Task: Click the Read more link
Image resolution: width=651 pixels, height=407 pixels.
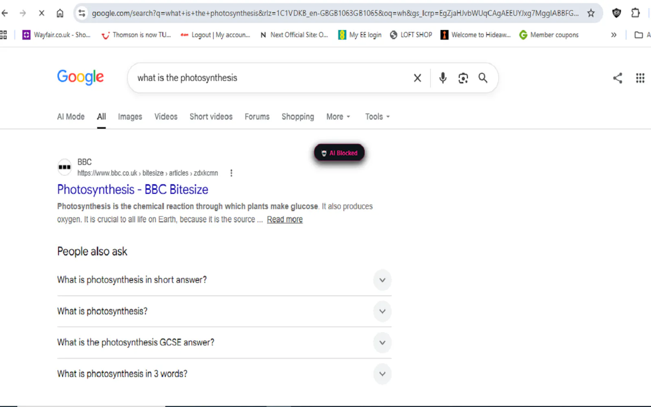Action: coord(285,219)
